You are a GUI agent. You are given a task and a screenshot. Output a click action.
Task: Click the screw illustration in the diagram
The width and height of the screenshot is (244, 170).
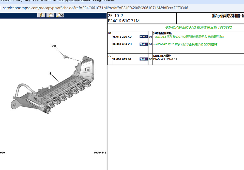tap(66, 56)
